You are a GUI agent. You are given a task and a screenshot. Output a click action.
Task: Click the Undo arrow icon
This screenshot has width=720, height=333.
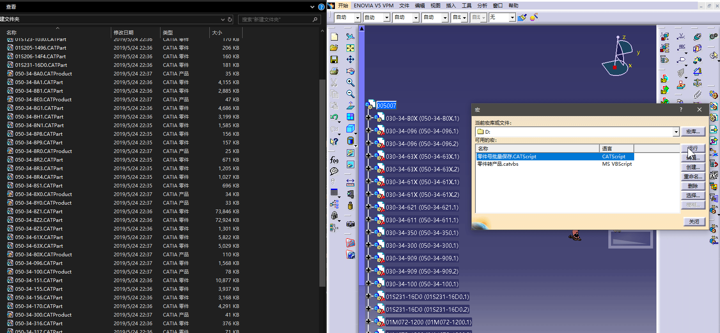[x=334, y=117]
